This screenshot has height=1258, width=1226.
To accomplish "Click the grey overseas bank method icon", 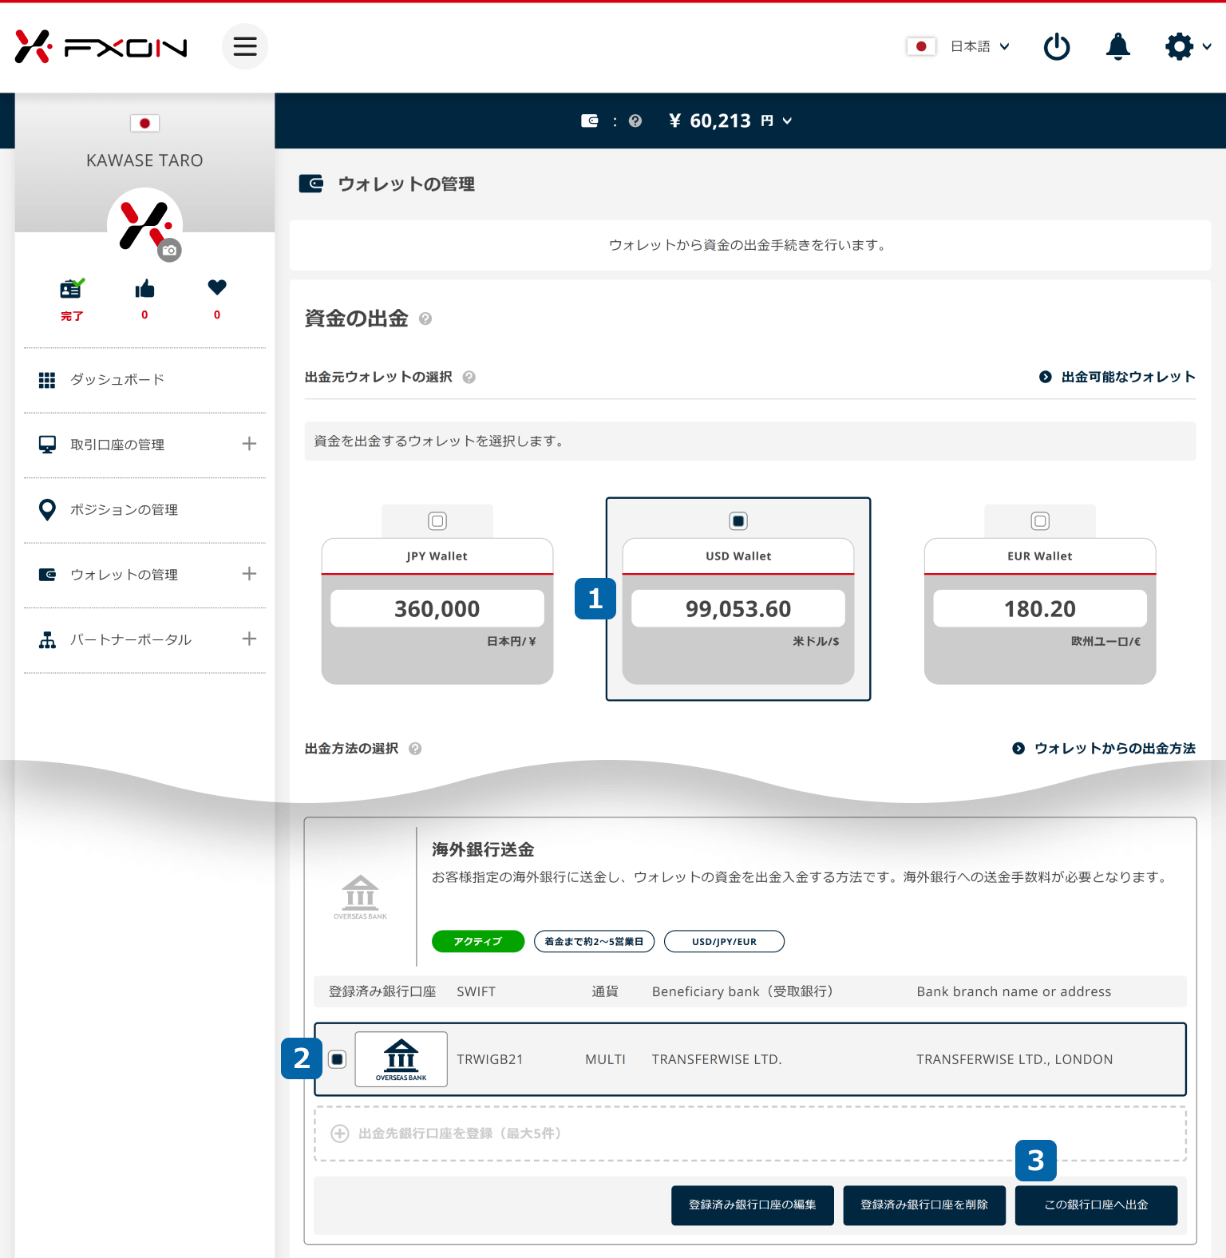I will pyautogui.click(x=360, y=897).
